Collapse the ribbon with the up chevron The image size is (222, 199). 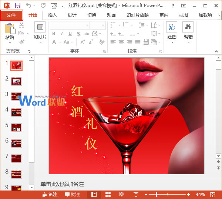click(x=216, y=51)
